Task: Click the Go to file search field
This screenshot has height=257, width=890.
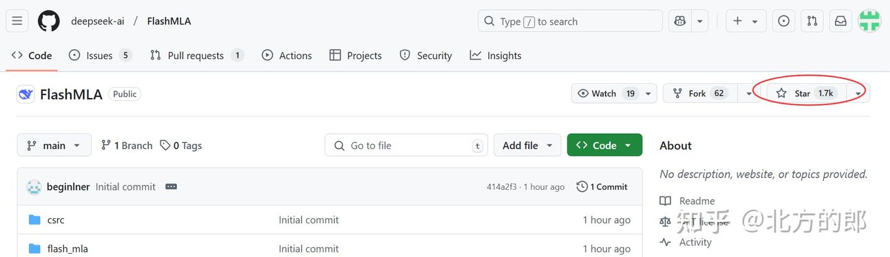Action: coord(405,145)
